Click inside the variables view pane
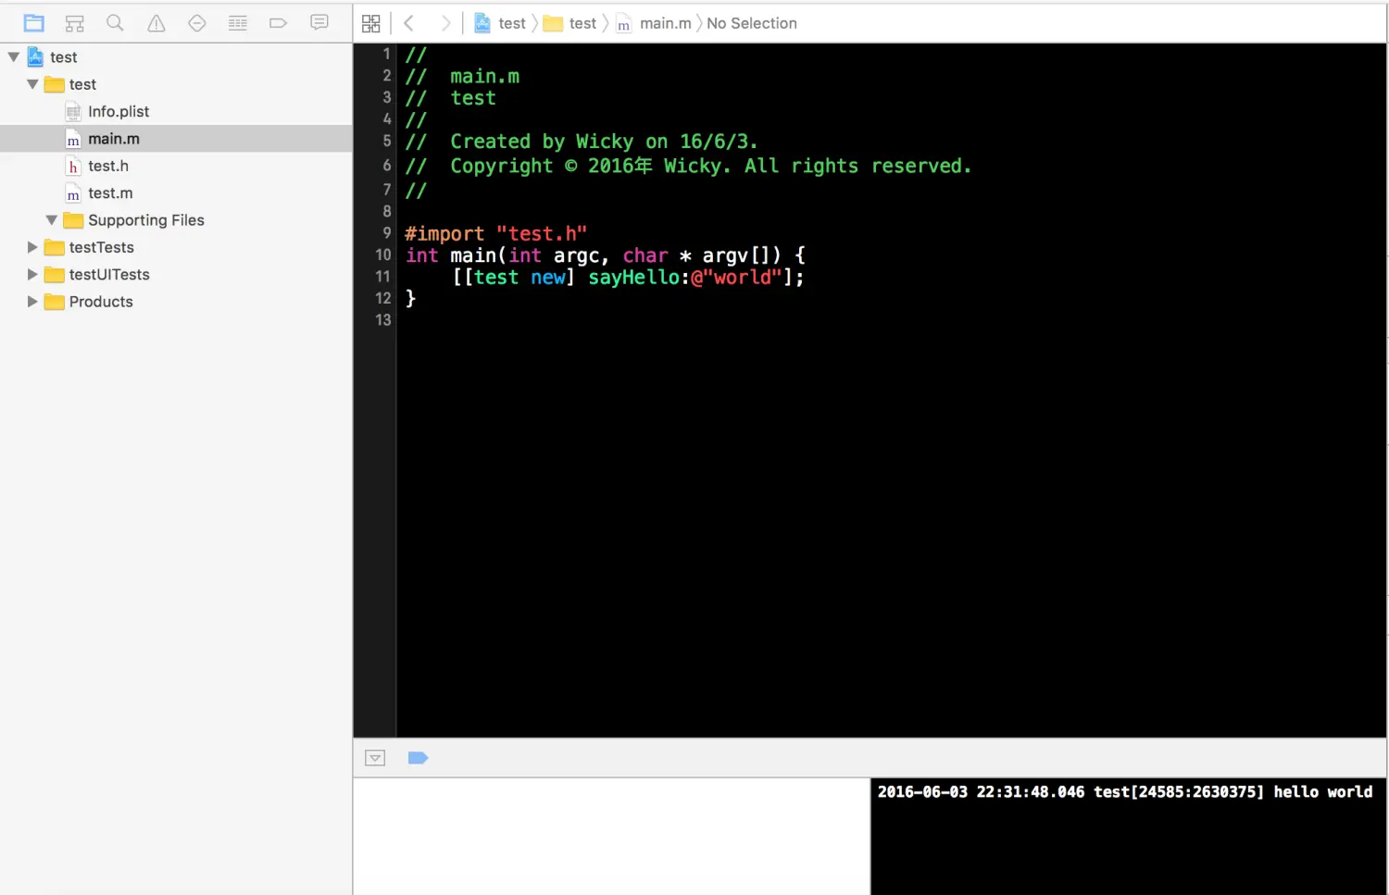 tap(611, 836)
